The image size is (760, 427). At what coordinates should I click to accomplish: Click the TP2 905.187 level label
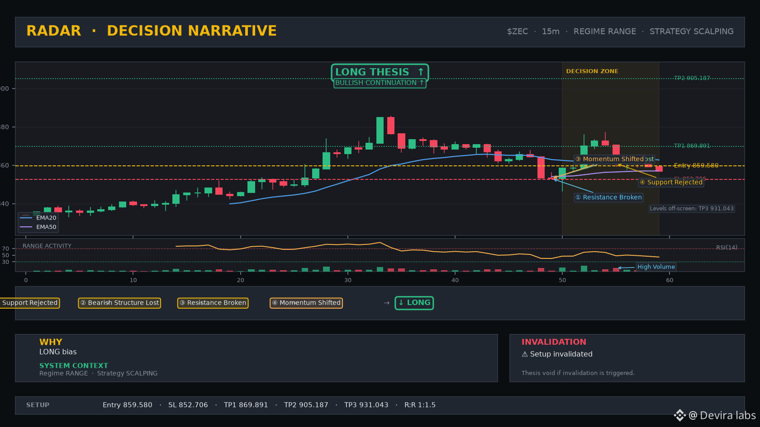coord(692,78)
